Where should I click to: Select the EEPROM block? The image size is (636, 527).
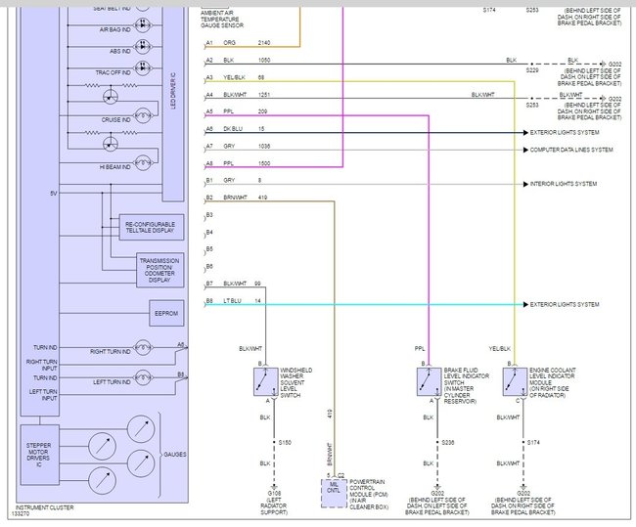(x=166, y=313)
